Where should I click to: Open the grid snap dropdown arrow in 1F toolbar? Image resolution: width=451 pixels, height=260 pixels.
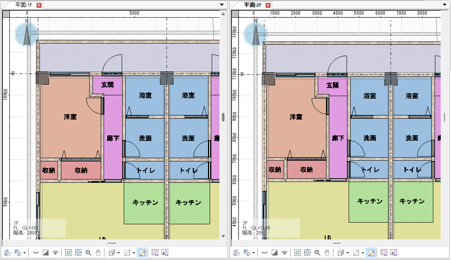click(x=24, y=253)
